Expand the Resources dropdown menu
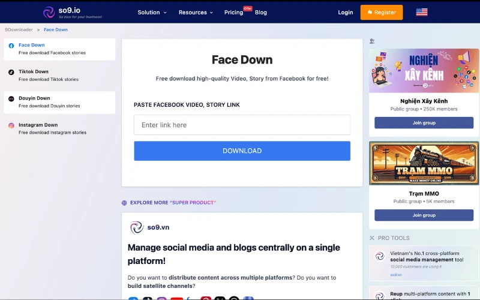 click(196, 13)
